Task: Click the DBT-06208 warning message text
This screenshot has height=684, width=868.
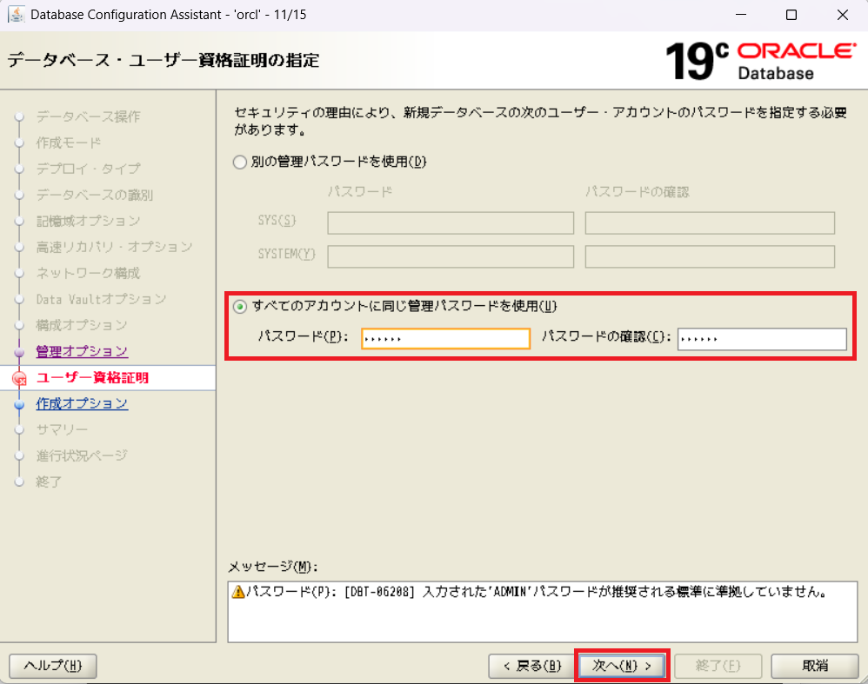Action: 535,592
